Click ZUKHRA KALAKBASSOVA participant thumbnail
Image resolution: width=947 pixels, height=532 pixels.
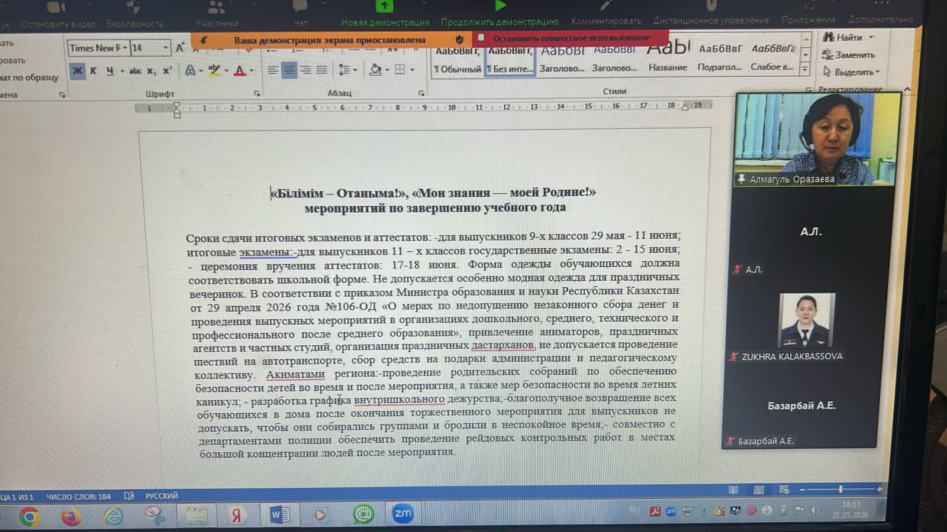point(807,320)
